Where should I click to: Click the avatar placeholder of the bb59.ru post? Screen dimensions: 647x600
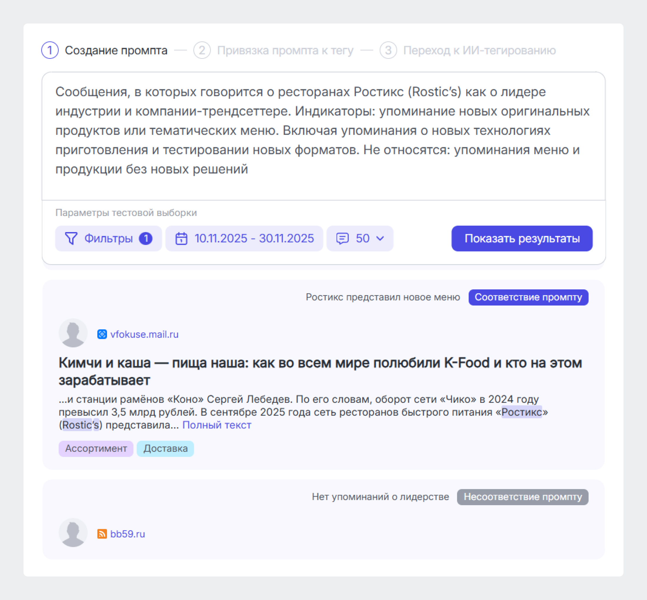[72, 532]
